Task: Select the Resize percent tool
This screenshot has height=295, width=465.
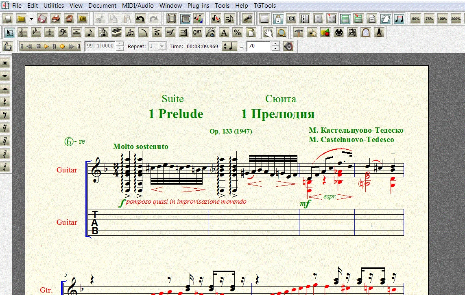Action: pyautogui.click(x=237, y=32)
